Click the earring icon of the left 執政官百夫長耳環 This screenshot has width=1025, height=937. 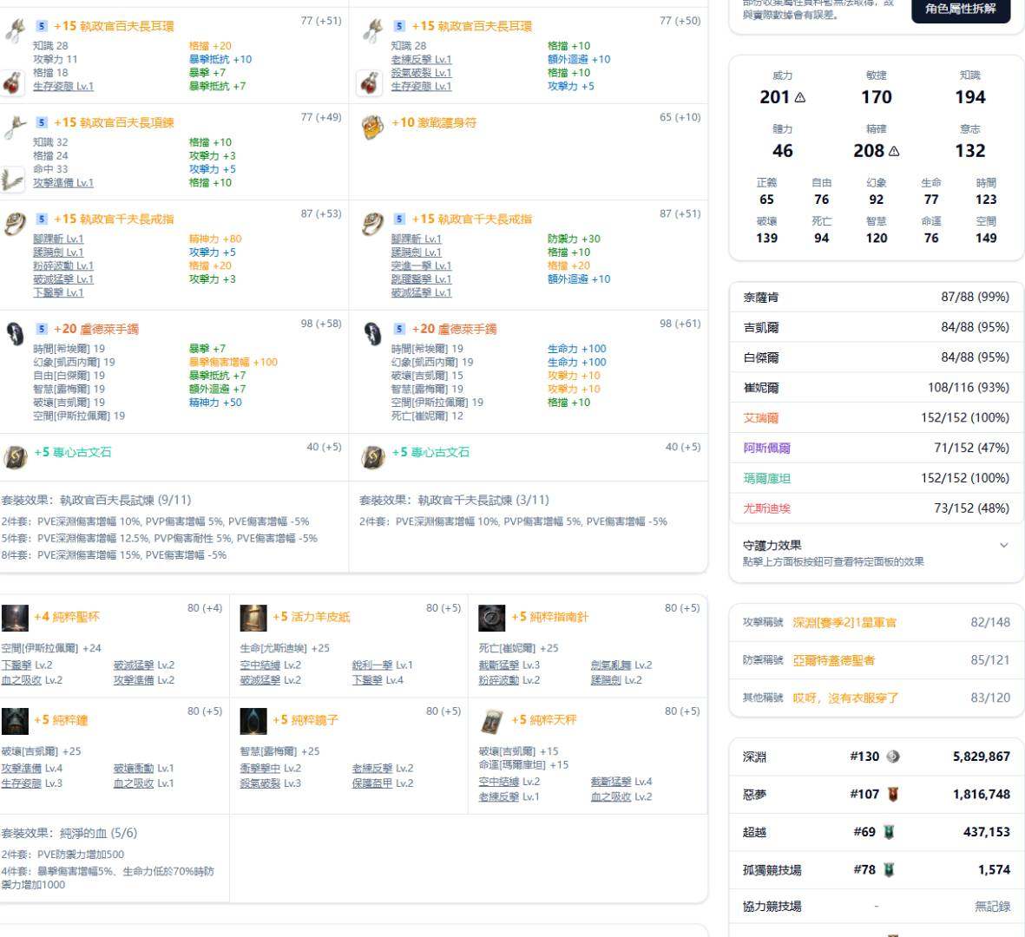tap(15, 30)
